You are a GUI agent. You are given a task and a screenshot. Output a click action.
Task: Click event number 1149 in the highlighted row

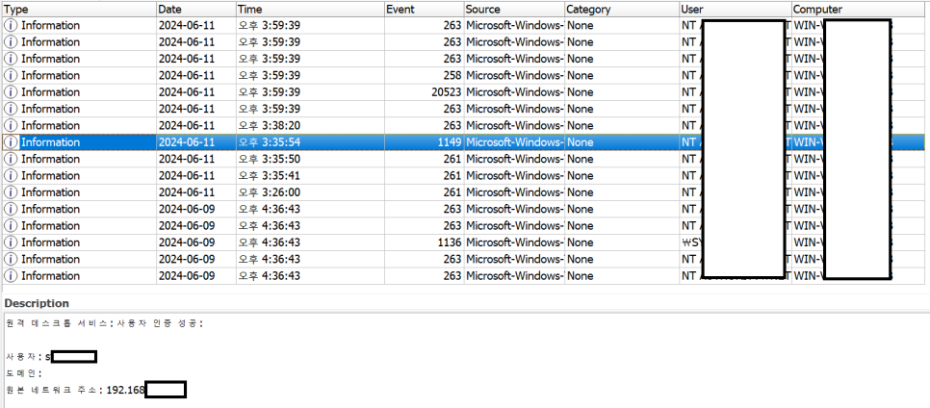[x=424, y=142]
